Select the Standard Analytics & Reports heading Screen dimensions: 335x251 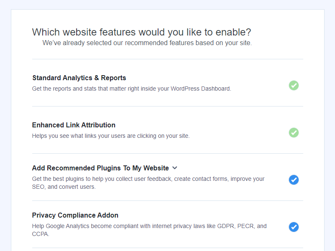pyautogui.click(x=79, y=78)
